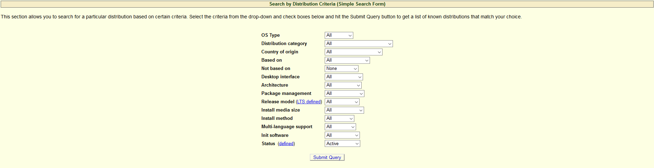The width and height of the screenshot is (654, 168).
Task: Click the Package management label
Action: 286,94
